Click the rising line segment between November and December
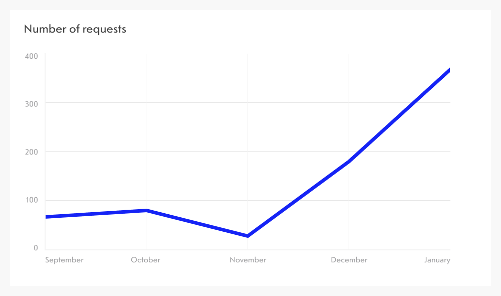 coord(298,199)
